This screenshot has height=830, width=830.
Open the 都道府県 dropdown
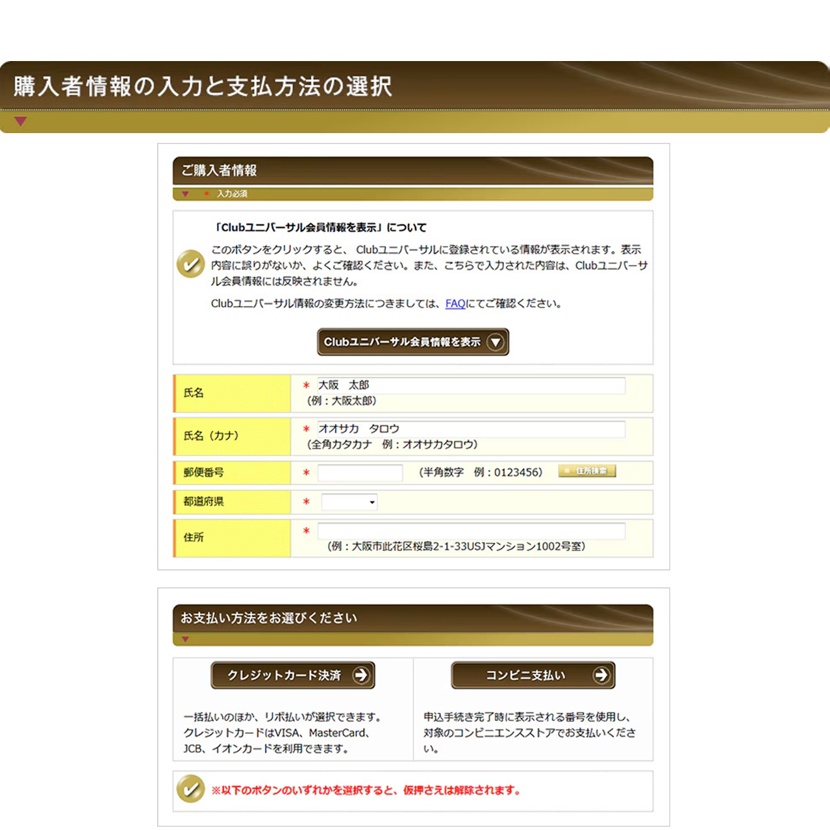pyautogui.click(x=349, y=502)
